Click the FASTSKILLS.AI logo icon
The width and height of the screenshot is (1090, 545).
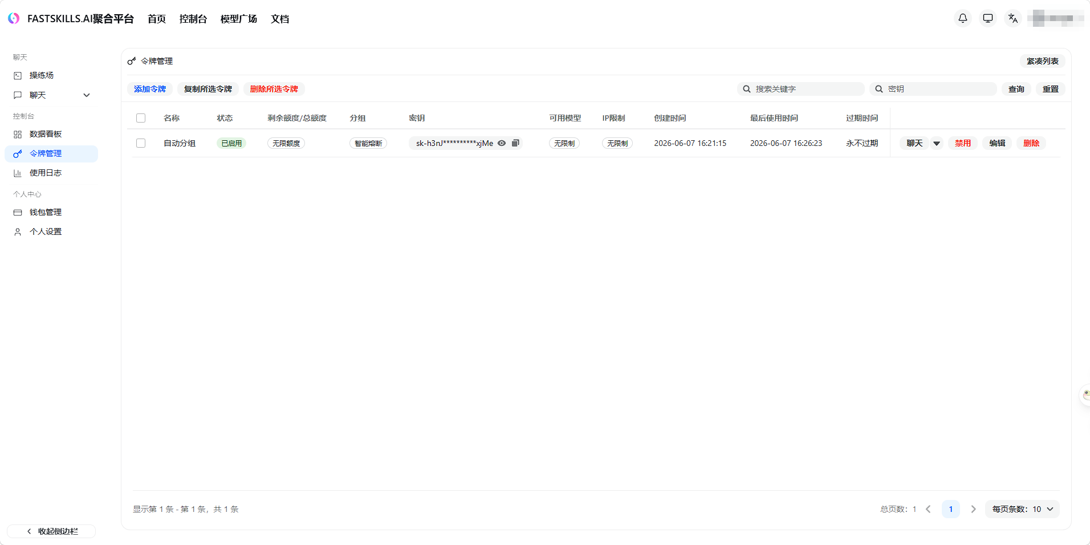[14, 18]
